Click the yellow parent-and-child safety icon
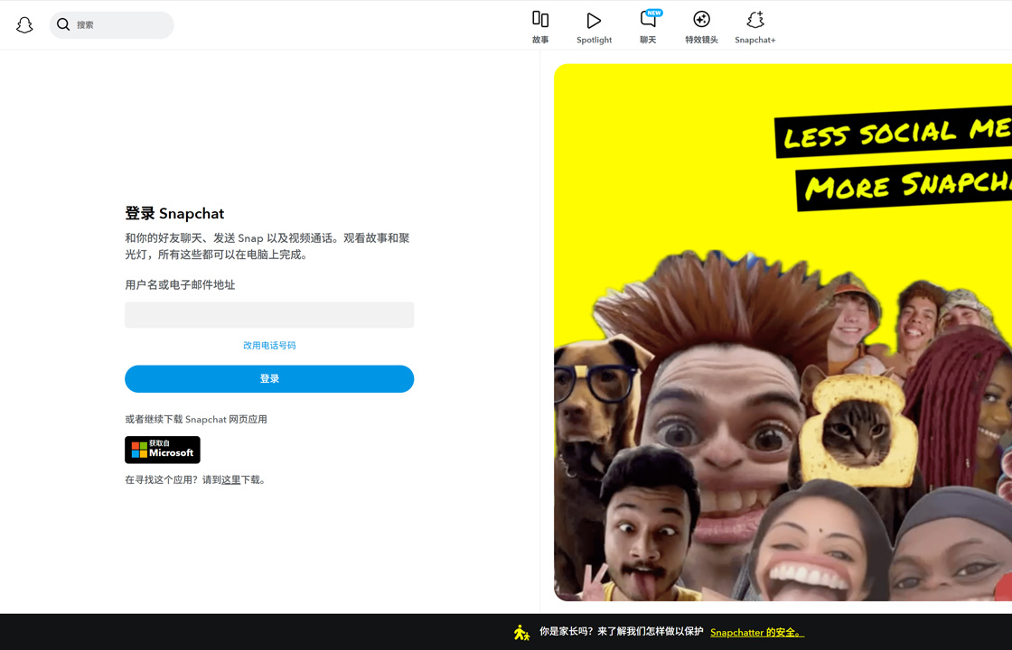 pos(521,632)
